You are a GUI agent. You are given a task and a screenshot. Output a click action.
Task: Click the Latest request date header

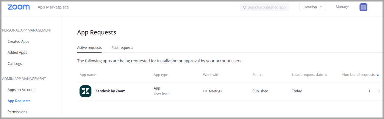[307, 75]
